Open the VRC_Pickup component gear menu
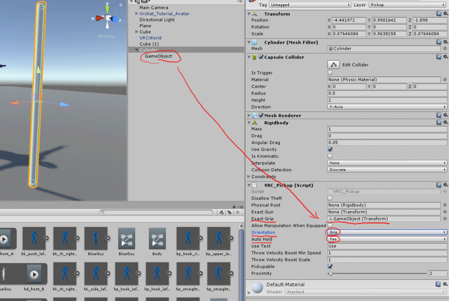This screenshot has height=301, width=449. 445,185
